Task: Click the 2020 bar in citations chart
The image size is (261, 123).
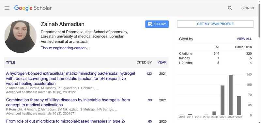Action: [x=214, y=113]
